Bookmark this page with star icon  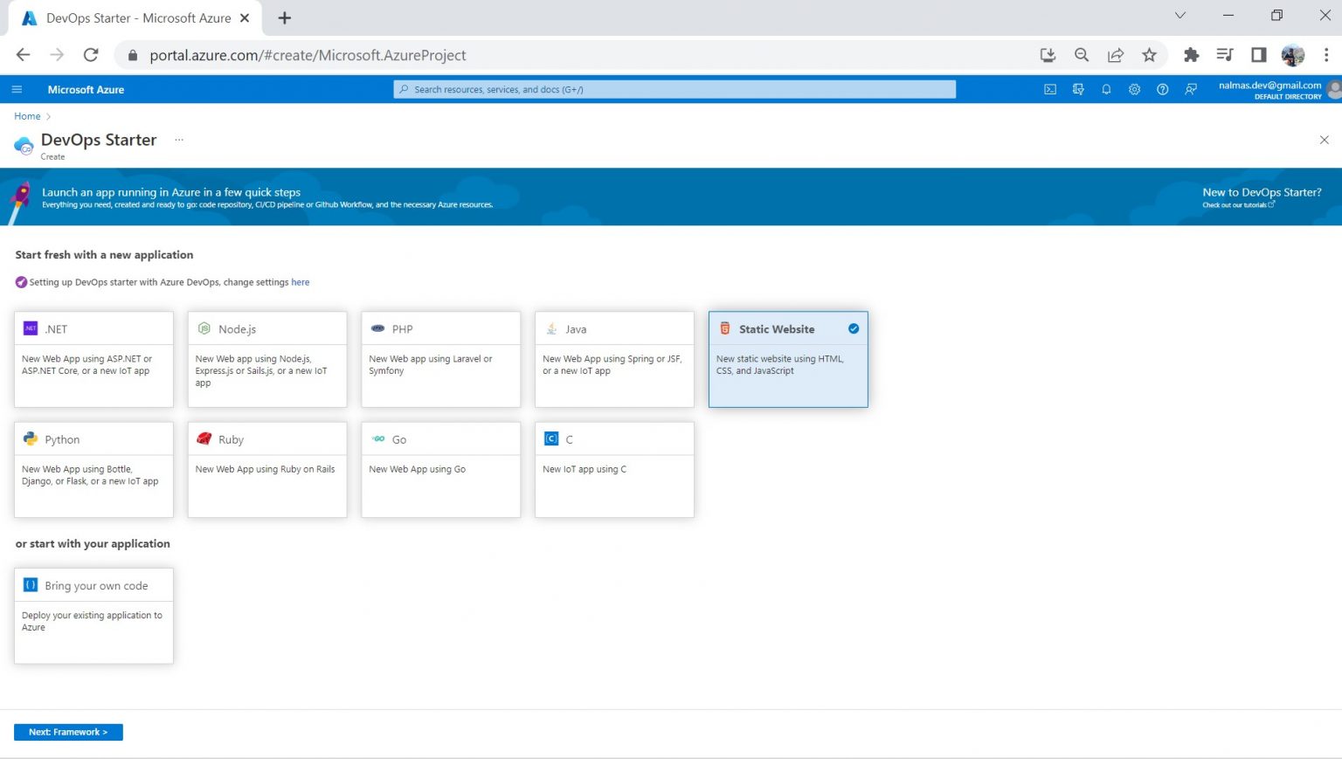click(1150, 55)
